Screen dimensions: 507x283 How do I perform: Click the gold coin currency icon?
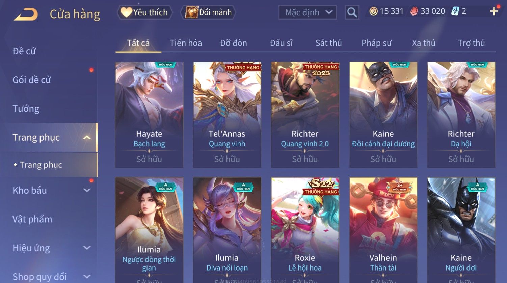pyautogui.click(x=373, y=11)
